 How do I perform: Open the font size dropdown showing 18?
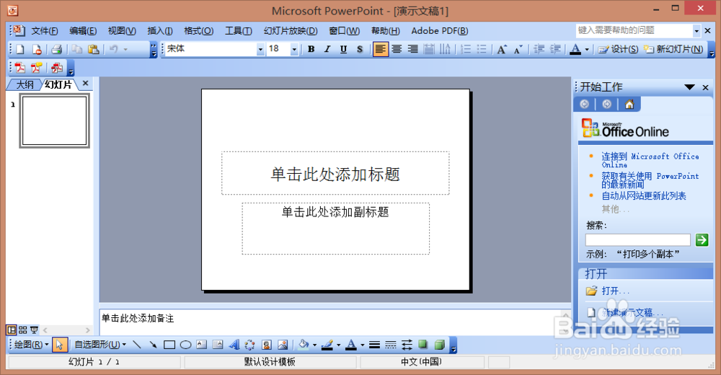294,49
